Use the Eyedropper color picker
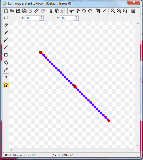Viewport: 143px width, 160px height. point(6,70)
